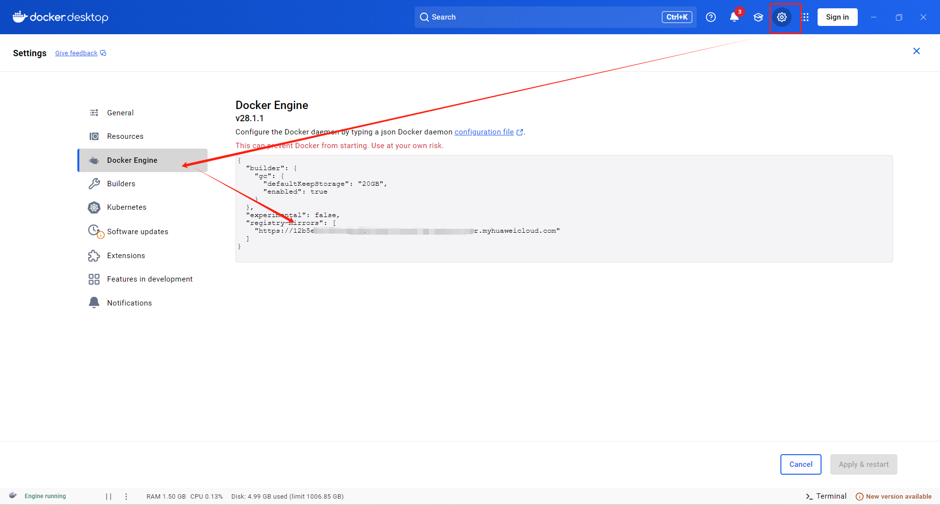Screen dimensions: 940x505
Task: Click the RAM 1.50 GB status text
Action: 166,496
